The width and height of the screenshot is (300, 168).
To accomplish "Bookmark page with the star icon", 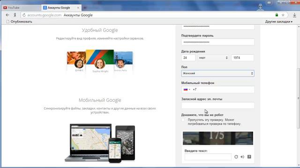I will coord(283,15).
